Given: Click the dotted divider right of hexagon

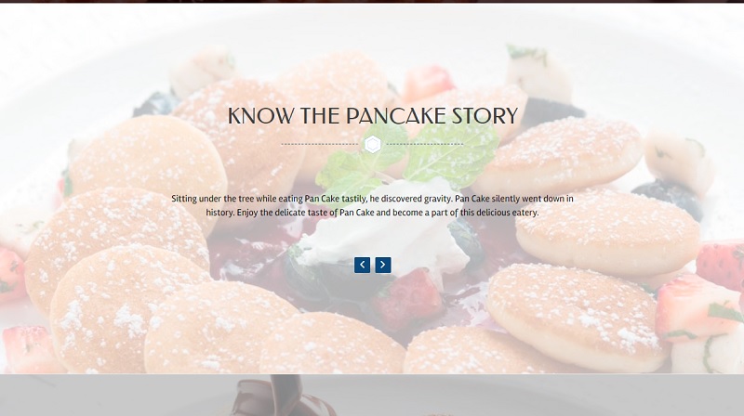Looking at the screenshot, I should [x=425, y=144].
